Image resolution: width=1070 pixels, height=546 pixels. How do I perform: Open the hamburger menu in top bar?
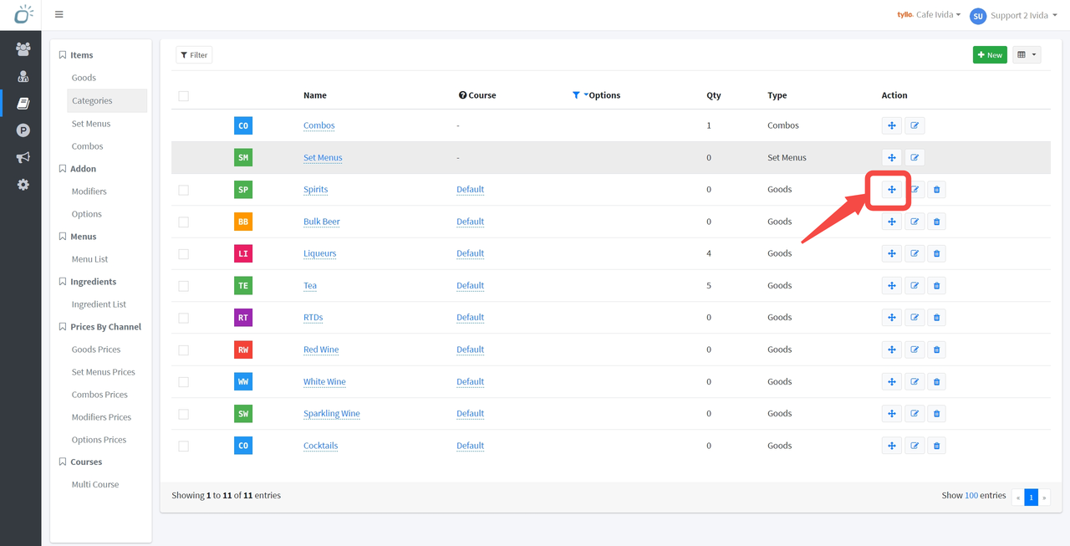tap(59, 14)
